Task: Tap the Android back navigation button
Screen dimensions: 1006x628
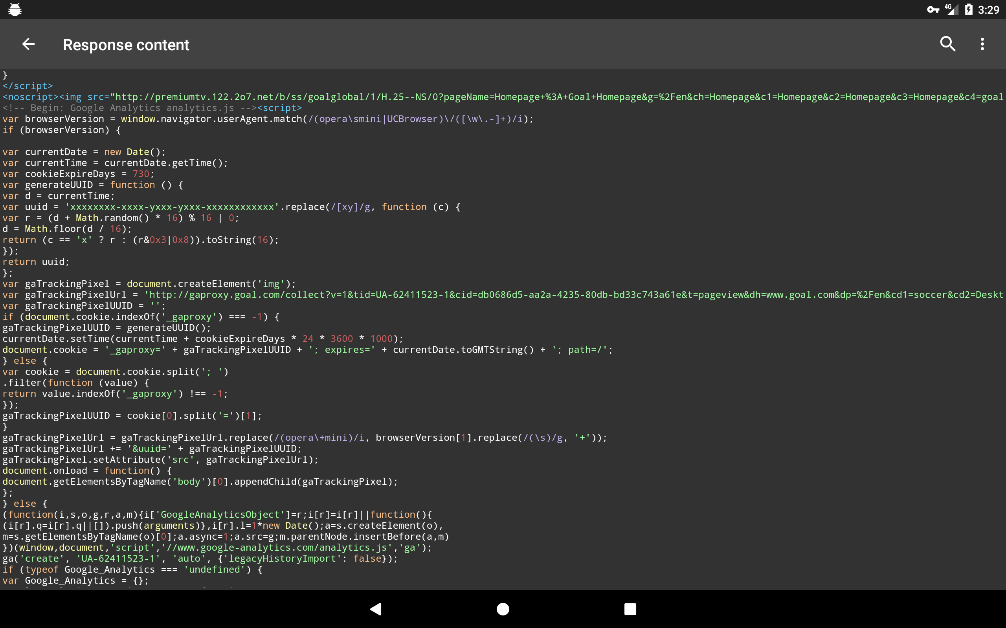Action: 376,609
